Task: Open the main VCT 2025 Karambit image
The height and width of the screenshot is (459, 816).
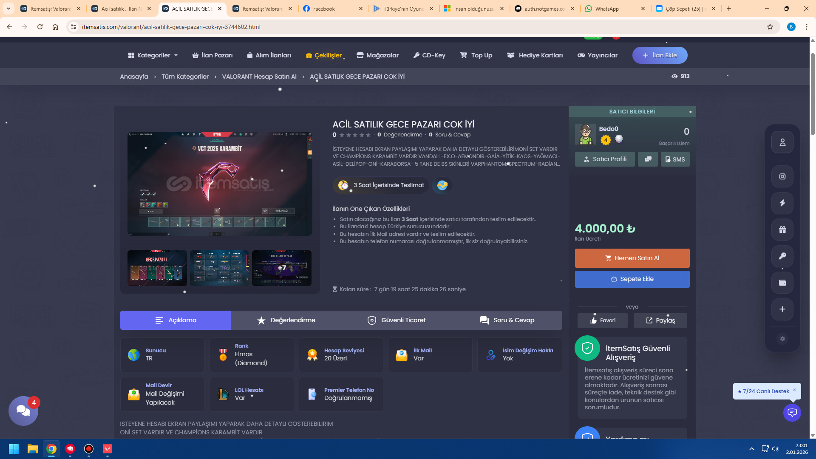Action: click(x=220, y=184)
